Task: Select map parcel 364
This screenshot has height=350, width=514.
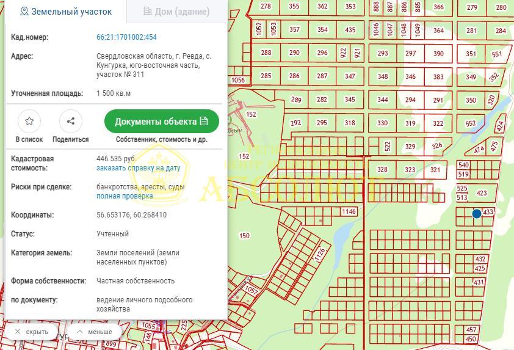Action: [438, 30]
